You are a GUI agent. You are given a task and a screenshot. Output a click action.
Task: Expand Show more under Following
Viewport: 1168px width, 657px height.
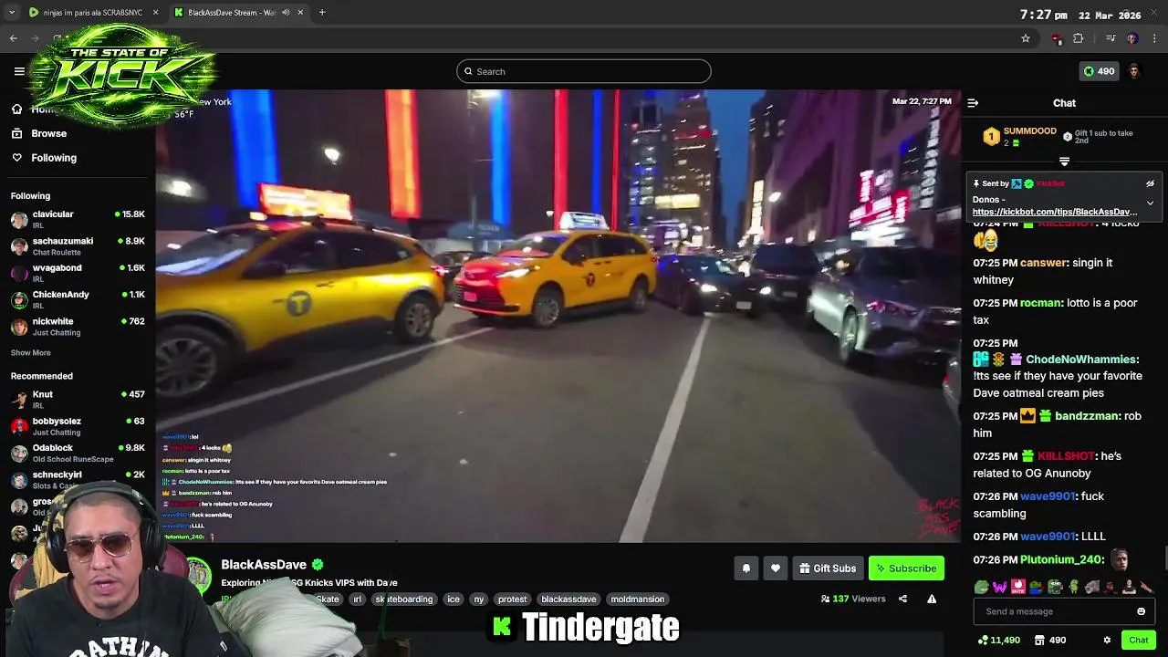click(x=31, y=353)
